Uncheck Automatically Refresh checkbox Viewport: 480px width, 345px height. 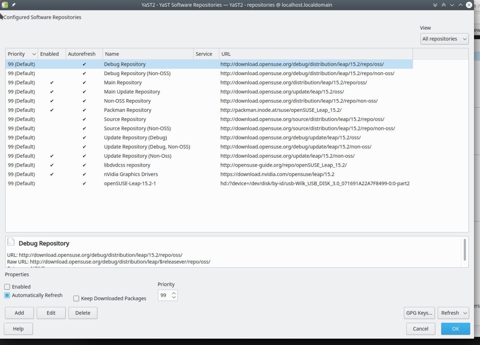(7, 295)
